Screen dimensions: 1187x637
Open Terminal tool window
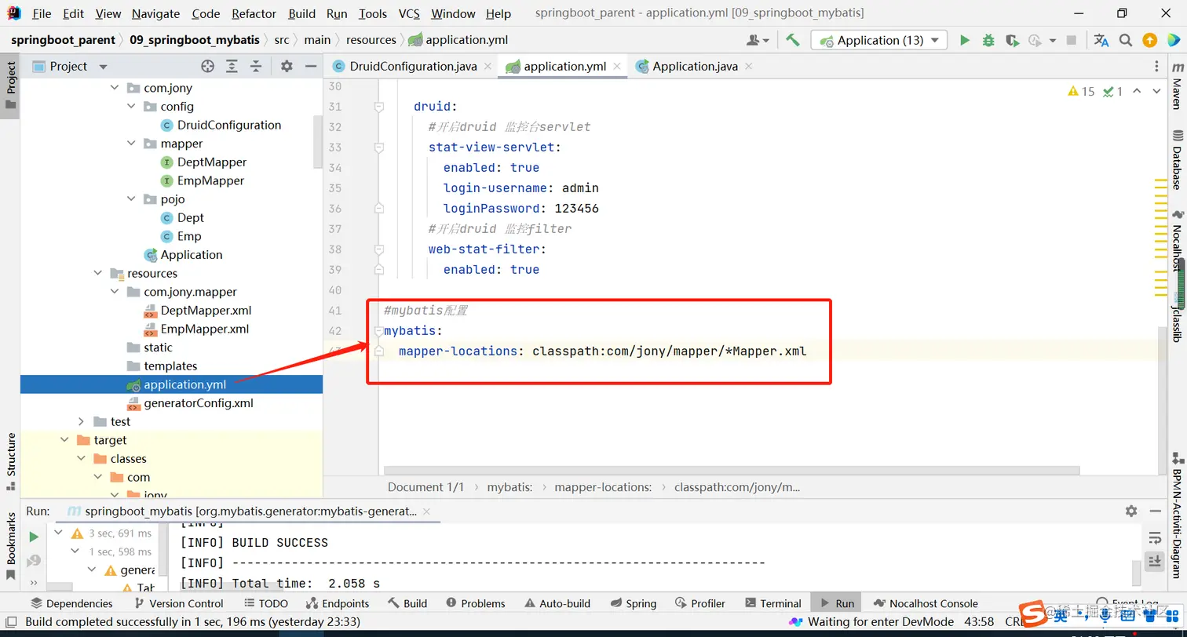(772, 603)
